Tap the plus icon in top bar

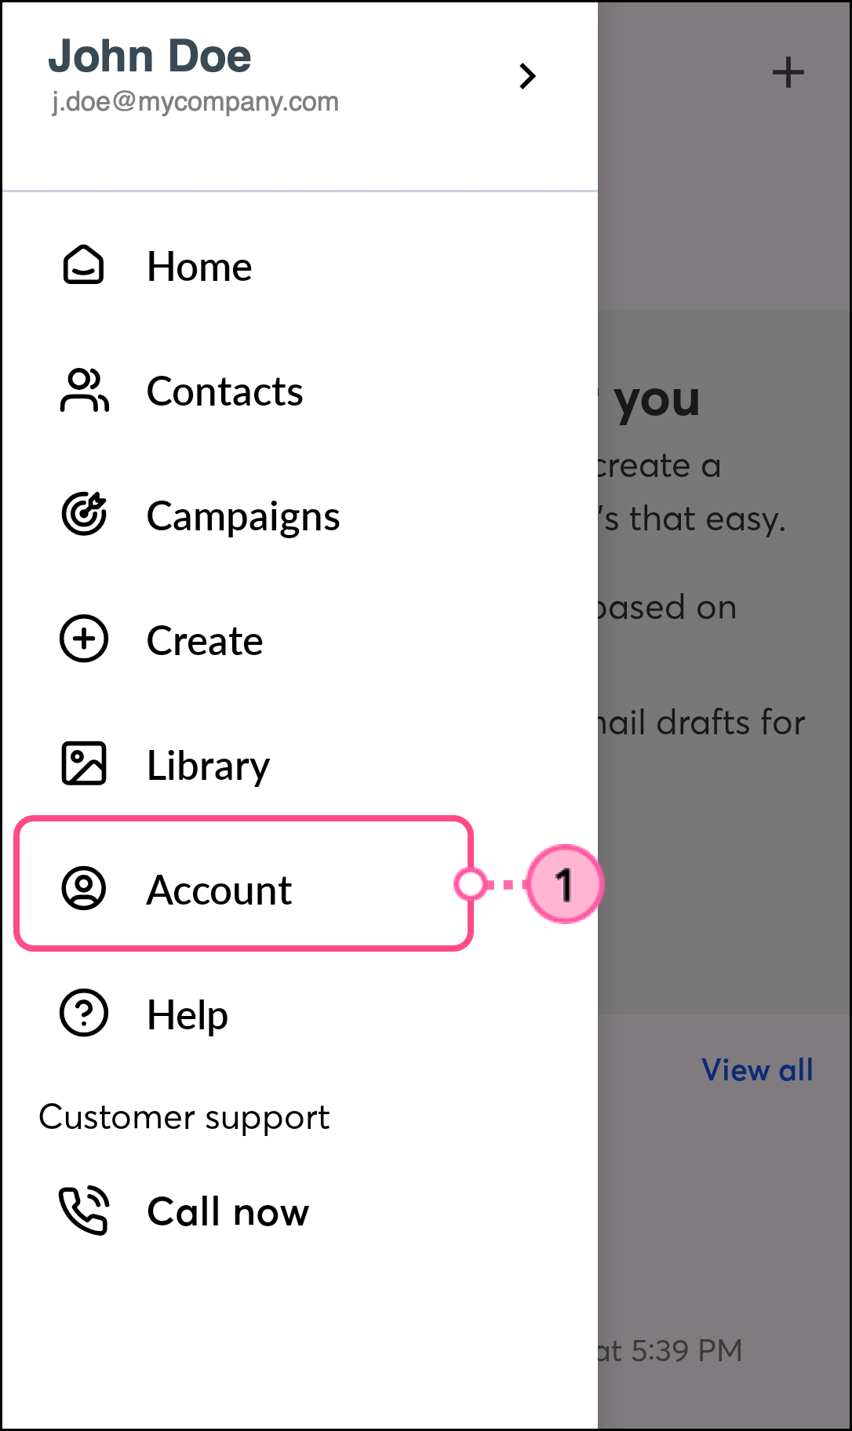(x=788, y=73)
